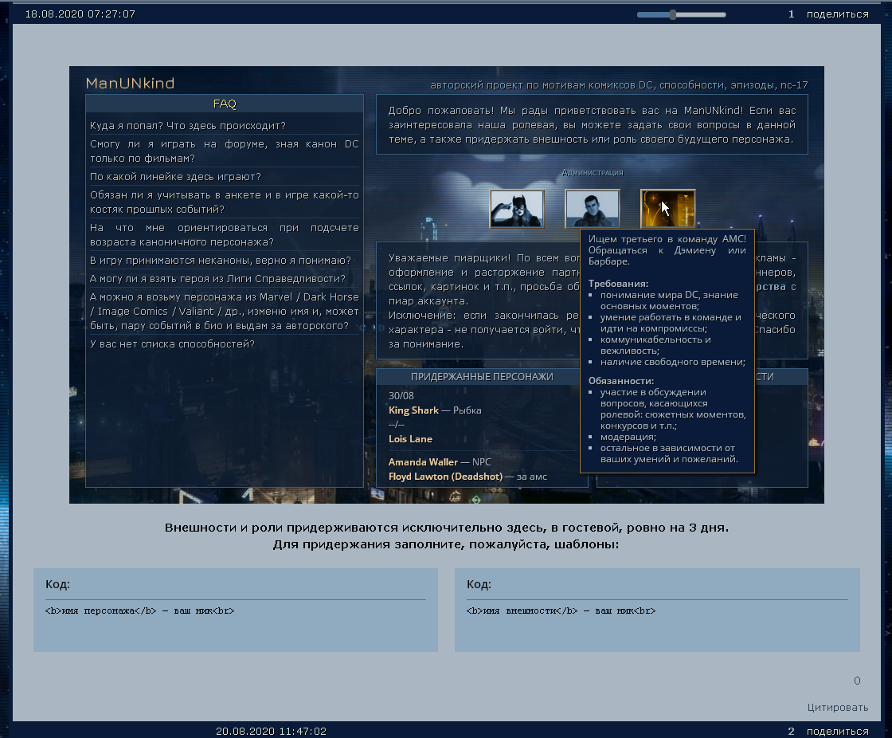Expand the question about Лиги Справедливости hero

(217, 279)
